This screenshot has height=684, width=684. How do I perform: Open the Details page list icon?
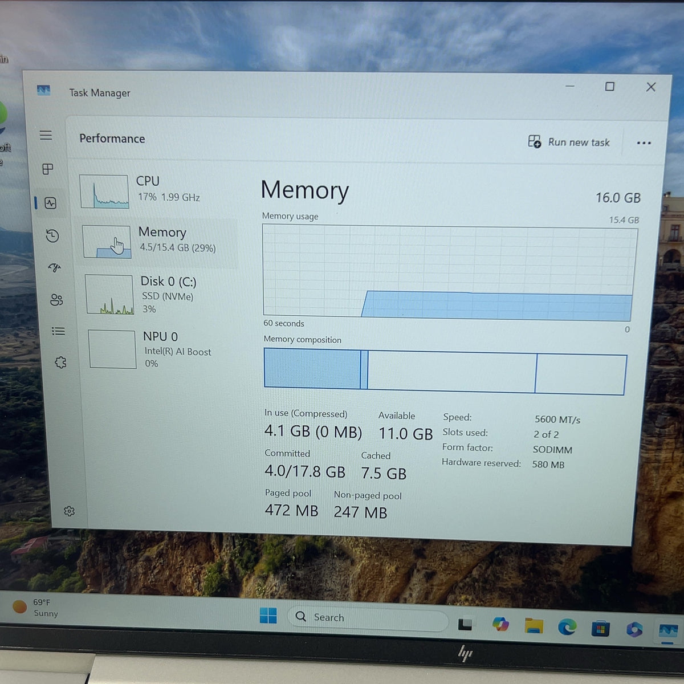click(x=58, y=331)
